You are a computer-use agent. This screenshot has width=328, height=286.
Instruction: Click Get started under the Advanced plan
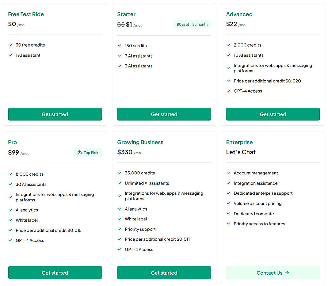click(x=273, y=114)
